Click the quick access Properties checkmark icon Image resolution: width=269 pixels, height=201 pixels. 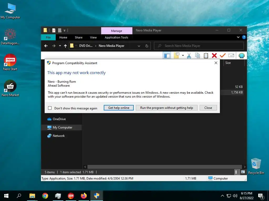54,30
